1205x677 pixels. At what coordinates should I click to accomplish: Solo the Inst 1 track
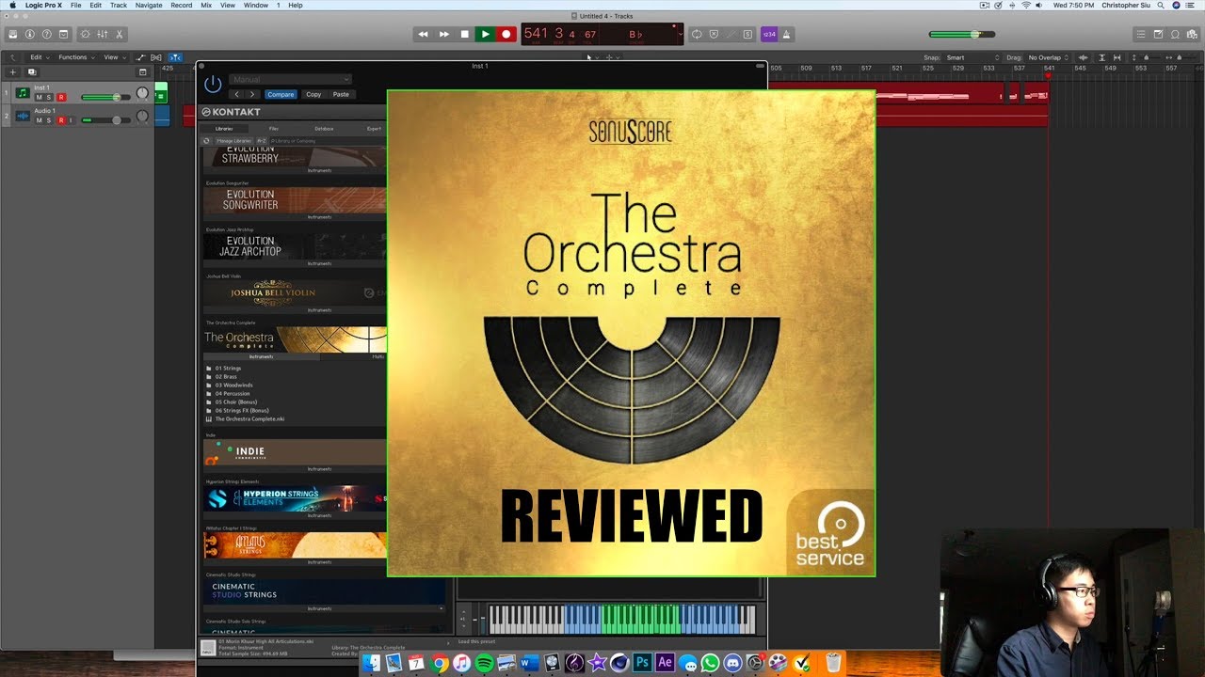pos(49,97)
